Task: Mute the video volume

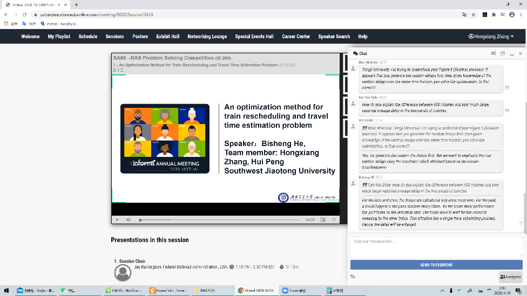Action: (x=129, y=220)
